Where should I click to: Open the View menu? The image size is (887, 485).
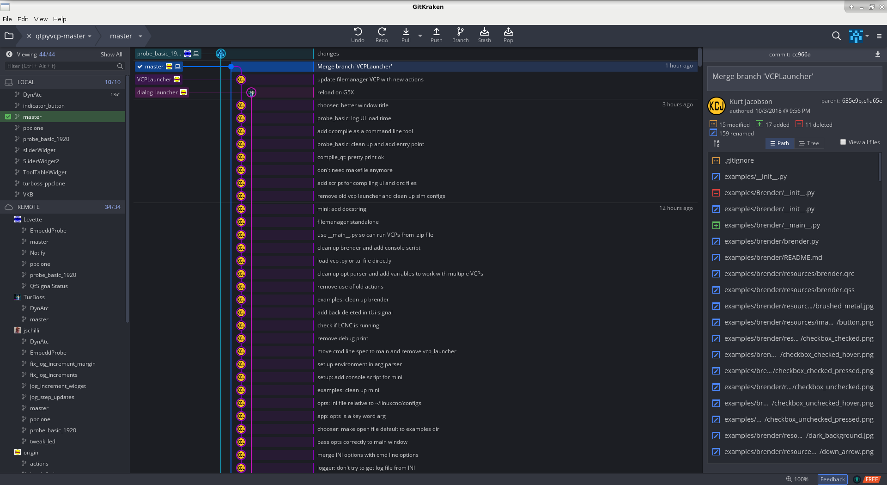click(x=41, y=19)
